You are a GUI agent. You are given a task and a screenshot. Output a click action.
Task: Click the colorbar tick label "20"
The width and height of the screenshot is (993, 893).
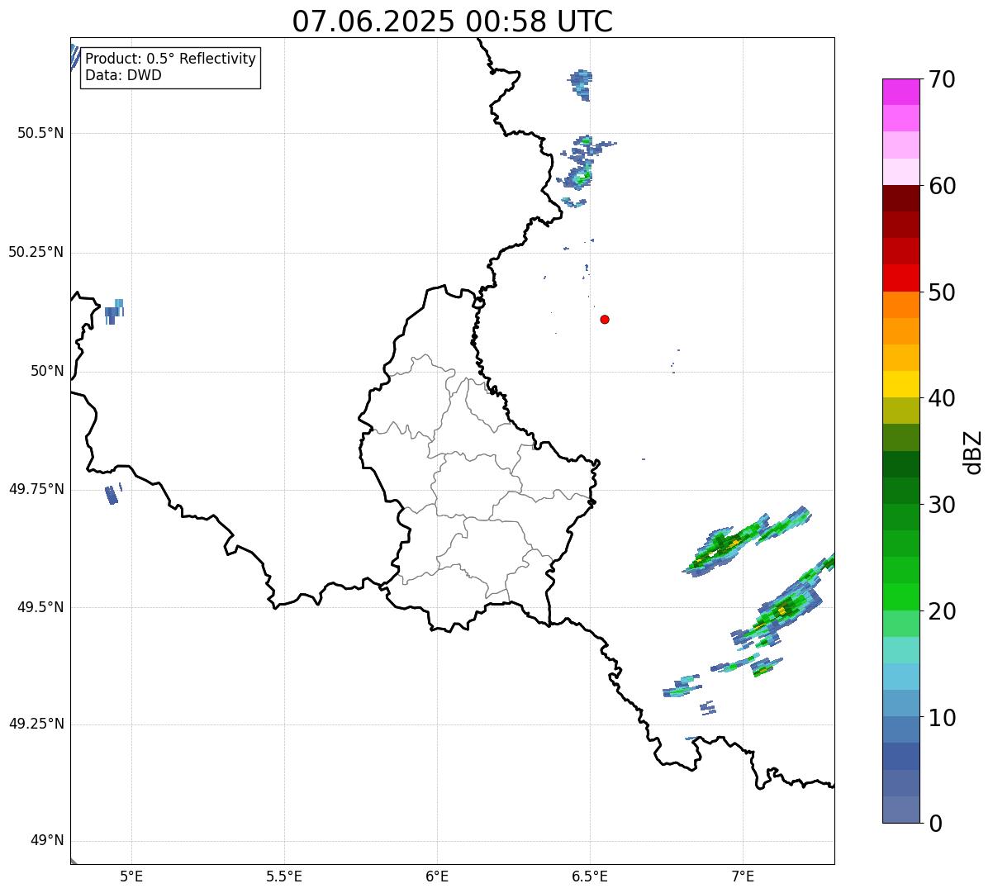click(941, 611)
